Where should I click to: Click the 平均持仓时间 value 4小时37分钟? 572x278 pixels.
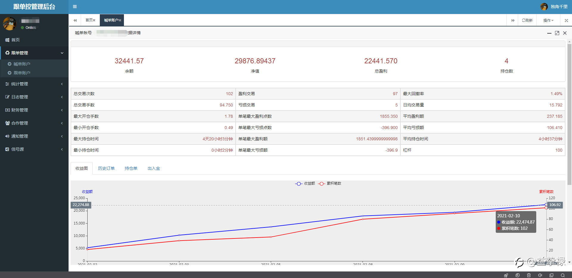pyautogui.click(x=550, y=139)
